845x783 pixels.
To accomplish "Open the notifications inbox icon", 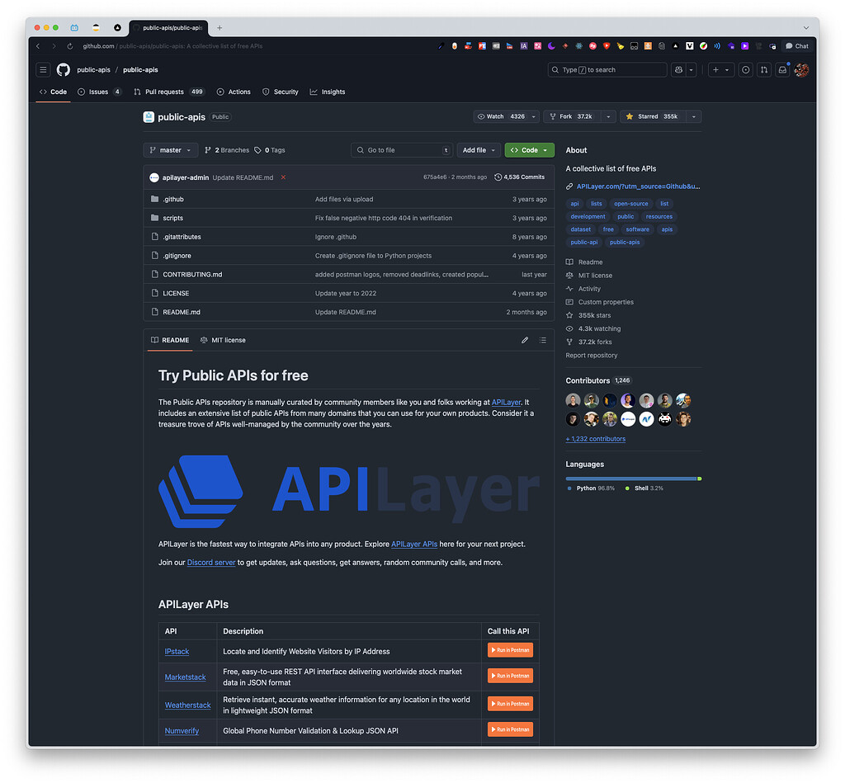I will pos(782,69).
